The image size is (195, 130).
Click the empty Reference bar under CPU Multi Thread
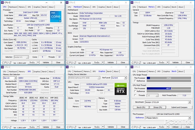click(x=169, y=91)
